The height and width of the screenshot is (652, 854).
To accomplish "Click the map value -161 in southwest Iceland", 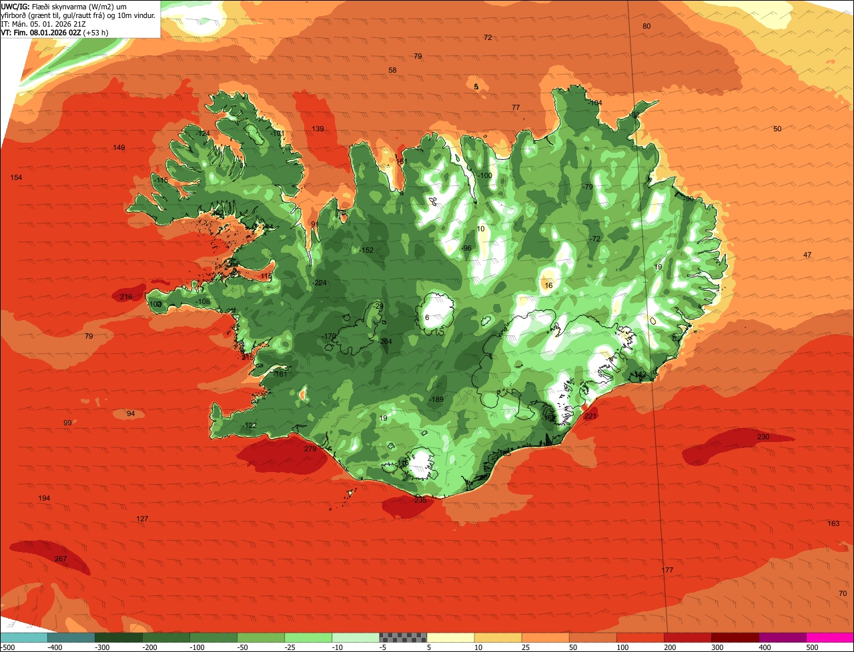I will [280, 374].
